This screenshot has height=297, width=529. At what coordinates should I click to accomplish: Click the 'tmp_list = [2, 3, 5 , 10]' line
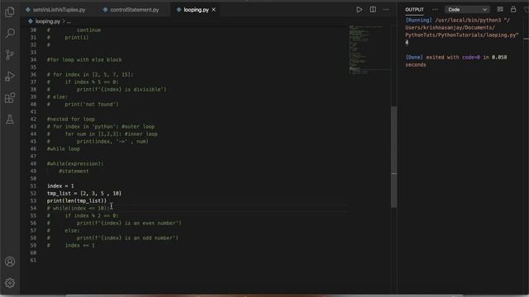[x=84, y=193]
